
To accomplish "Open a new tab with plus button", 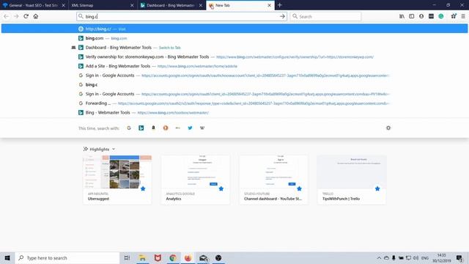I will pos(279,5).
